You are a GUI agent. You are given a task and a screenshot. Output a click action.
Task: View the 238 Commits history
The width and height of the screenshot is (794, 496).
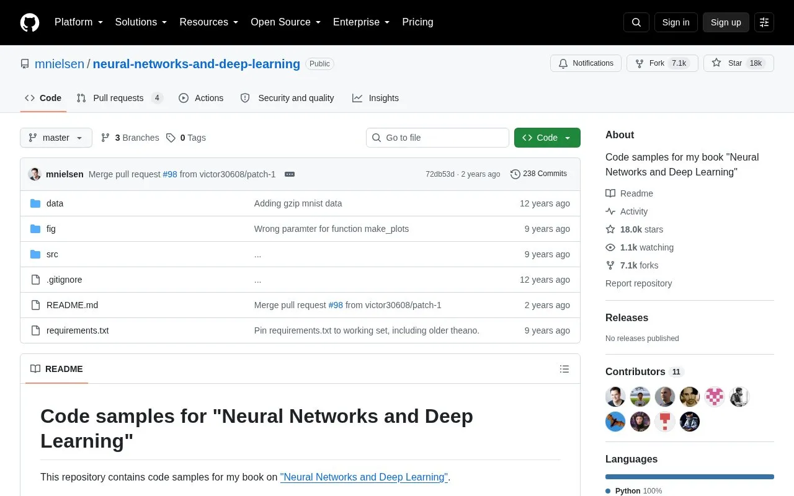[x=538, y=174]
